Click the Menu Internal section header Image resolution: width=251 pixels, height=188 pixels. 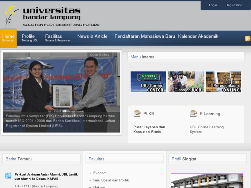[186, 57]
